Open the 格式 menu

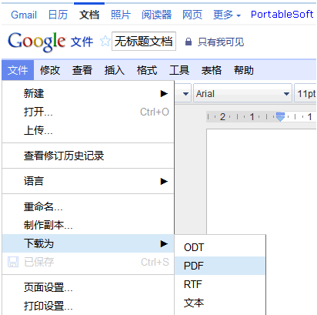pos(147,70)
